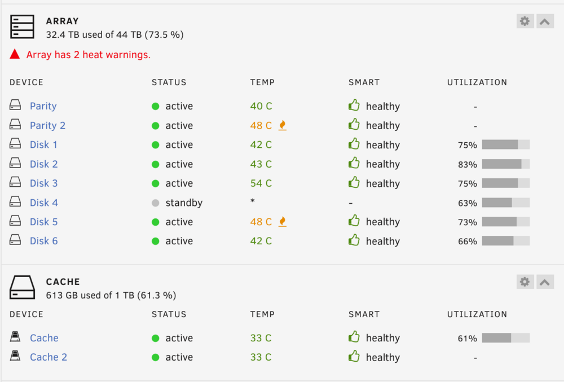Image resolution: width=564 pixels, height=382 pixels.
Task: Open the Disk 6 device link
Action: click(43, 241)
